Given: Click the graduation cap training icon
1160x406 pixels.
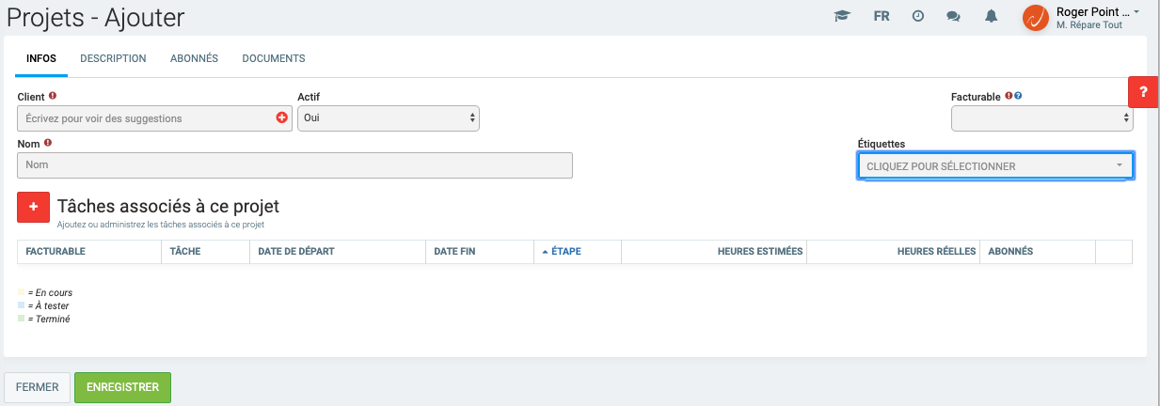Looking at the screenshot, I should point(842,17).
